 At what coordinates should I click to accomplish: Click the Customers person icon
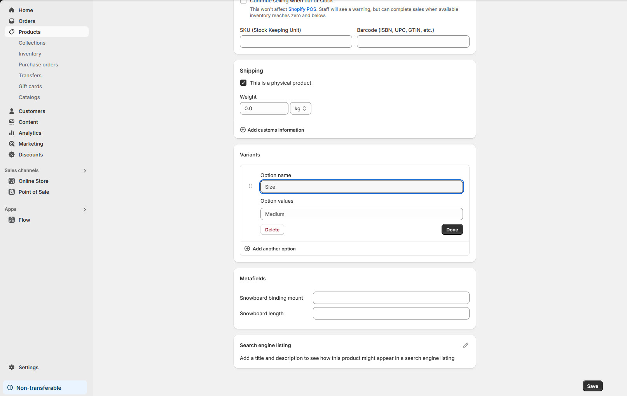(x=12, y=111)
